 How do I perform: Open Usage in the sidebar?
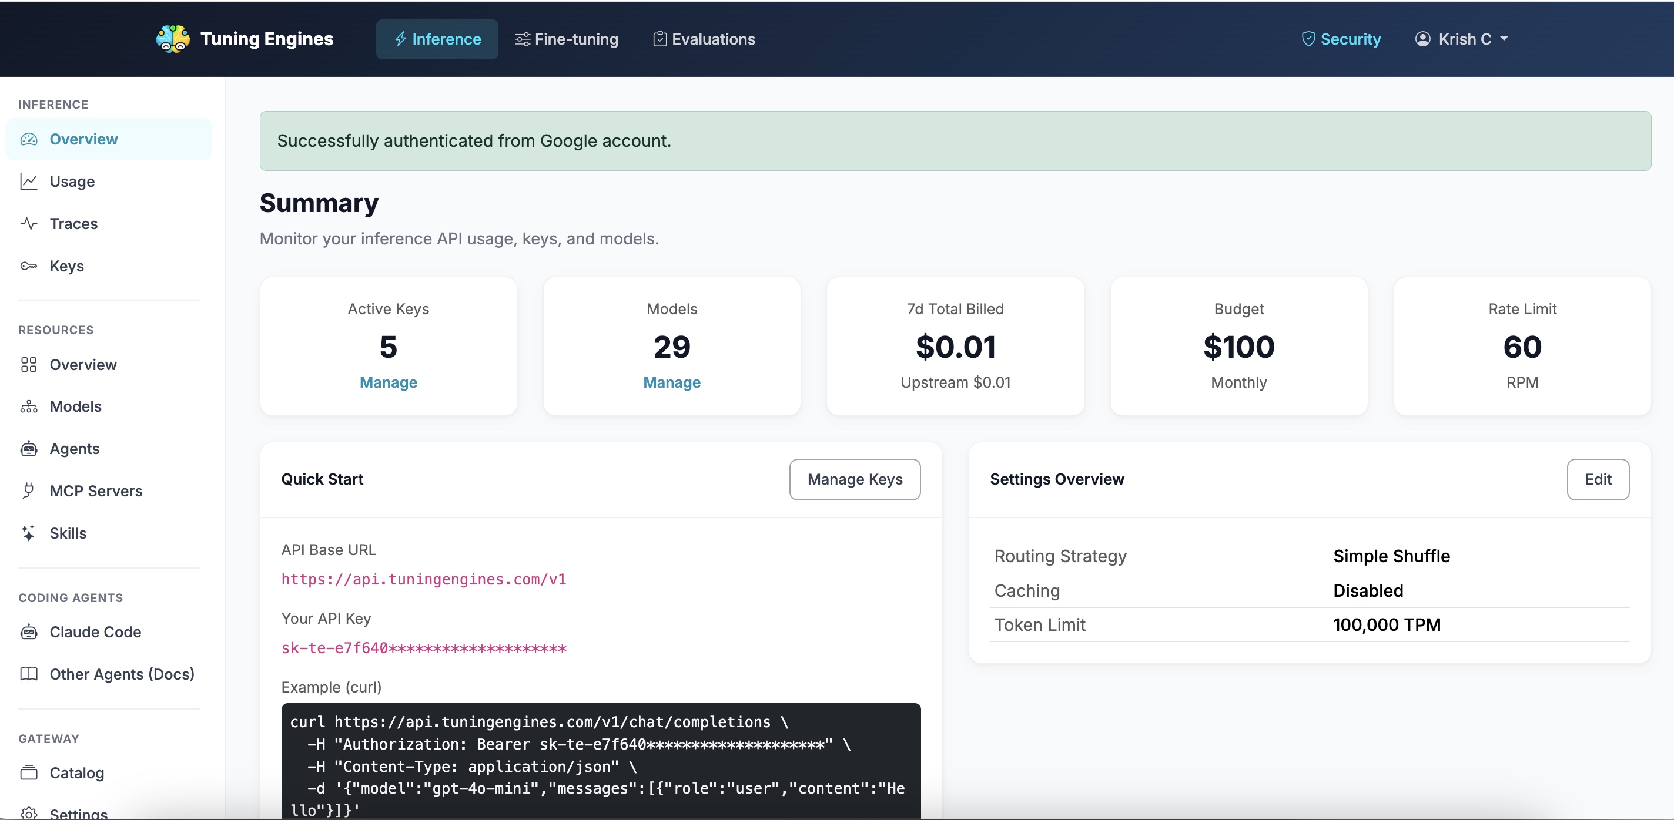[109, 181]
